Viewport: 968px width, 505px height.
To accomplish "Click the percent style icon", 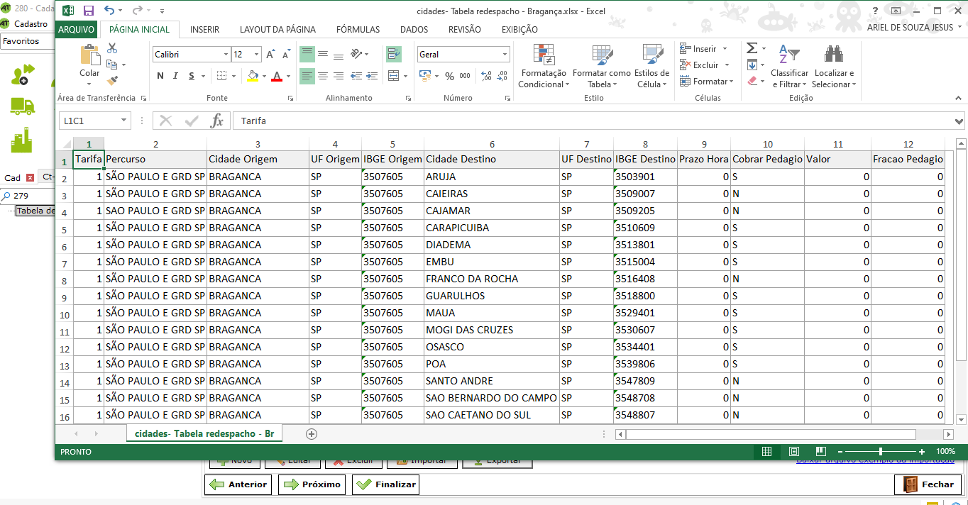I will tap(449, 76).
